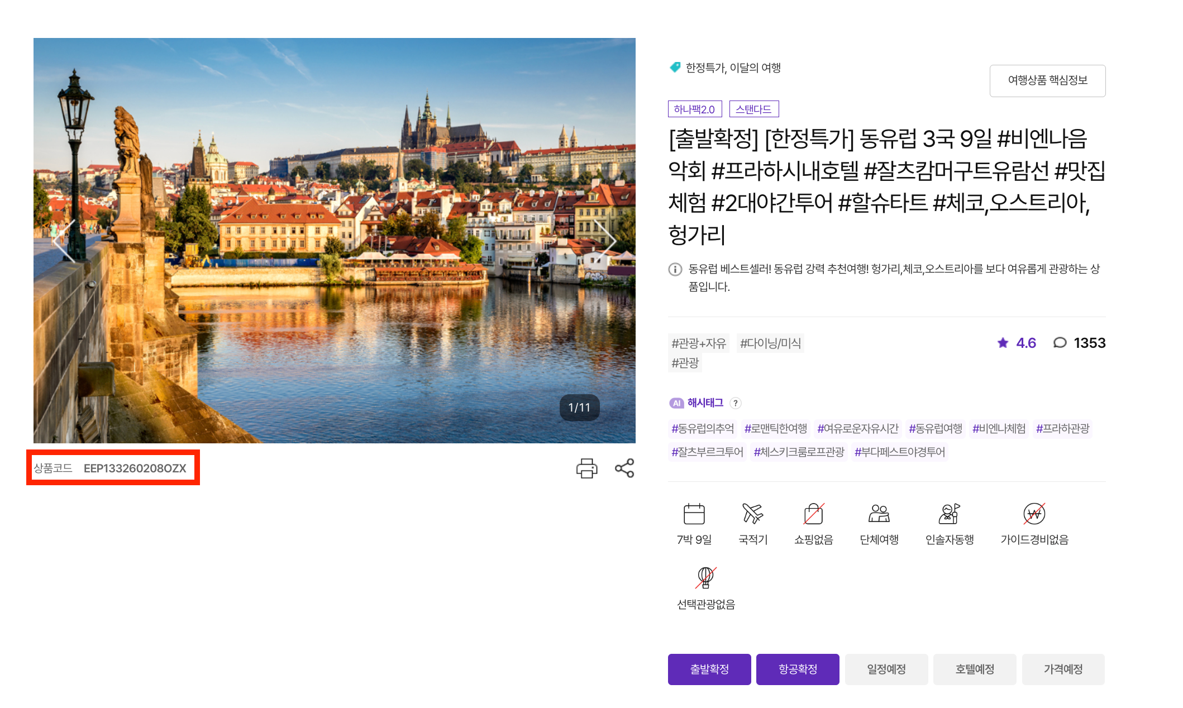Click the #다이닝/미식 tag

pos(770,343)
